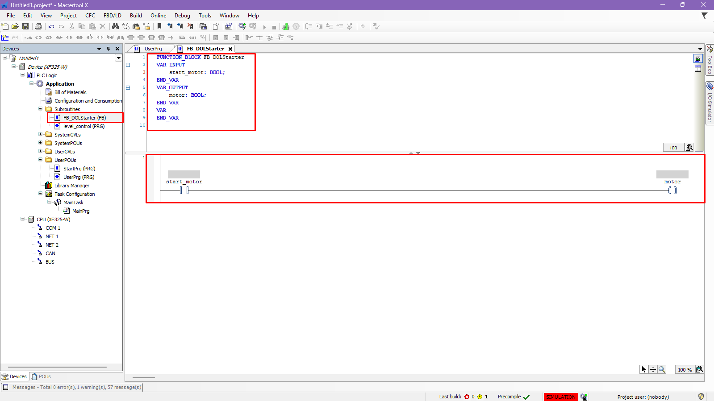
Task: Open the I/O Simulator side panel
Action: pyautogui.click(x=710, y=103)
